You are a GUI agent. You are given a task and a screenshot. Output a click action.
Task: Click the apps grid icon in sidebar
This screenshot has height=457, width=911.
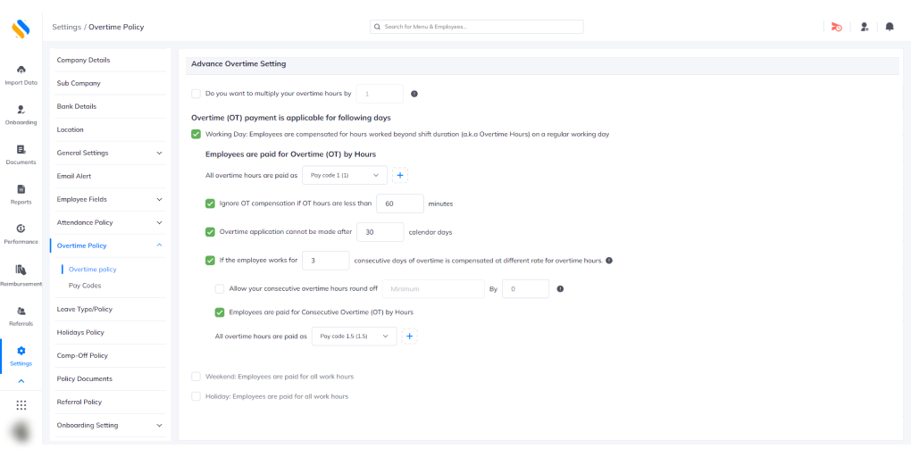pos(21,404)
